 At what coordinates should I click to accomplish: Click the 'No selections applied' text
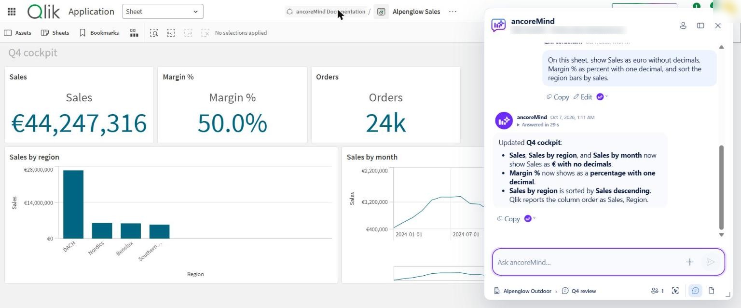point(241,33)
